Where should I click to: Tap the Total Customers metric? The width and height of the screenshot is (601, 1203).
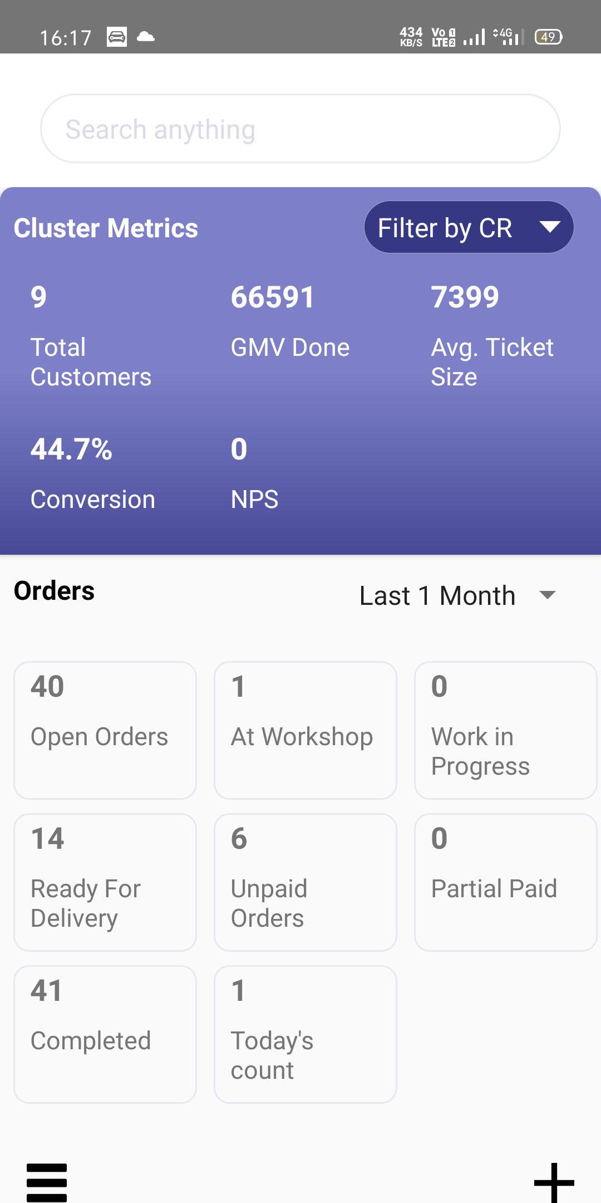91,335
